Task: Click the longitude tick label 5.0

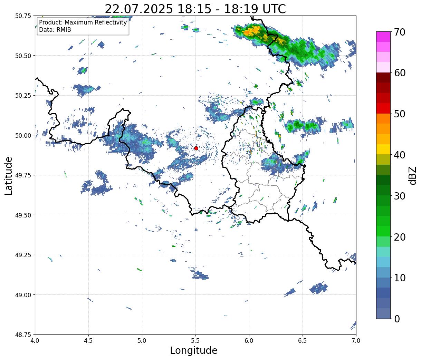Action: coord(142,341)
